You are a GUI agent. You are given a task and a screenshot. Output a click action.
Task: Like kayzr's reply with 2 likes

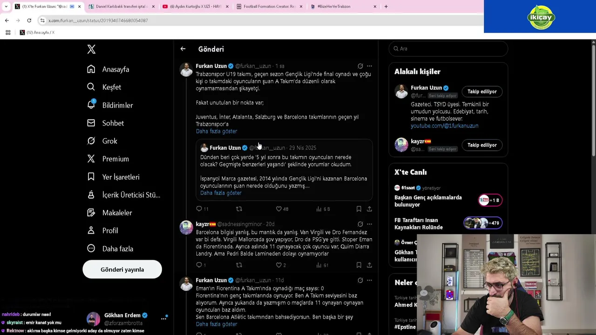[281, 265]
